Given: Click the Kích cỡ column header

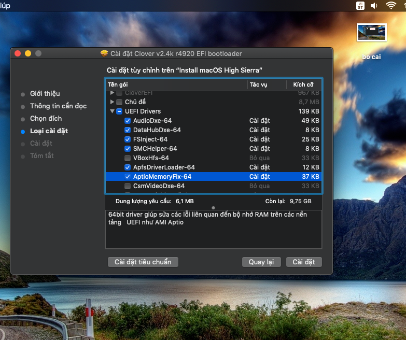Looking at the screenshot, I should click(304, 84).
